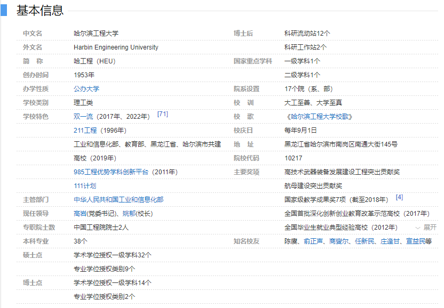Expand the 展开 chevron in awards section
This screenshot has height=308, width=444.
coord(426,228)
